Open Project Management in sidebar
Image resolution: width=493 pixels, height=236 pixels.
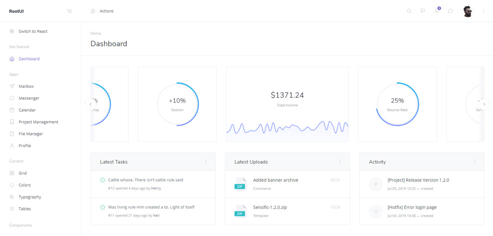pos(38,122)
